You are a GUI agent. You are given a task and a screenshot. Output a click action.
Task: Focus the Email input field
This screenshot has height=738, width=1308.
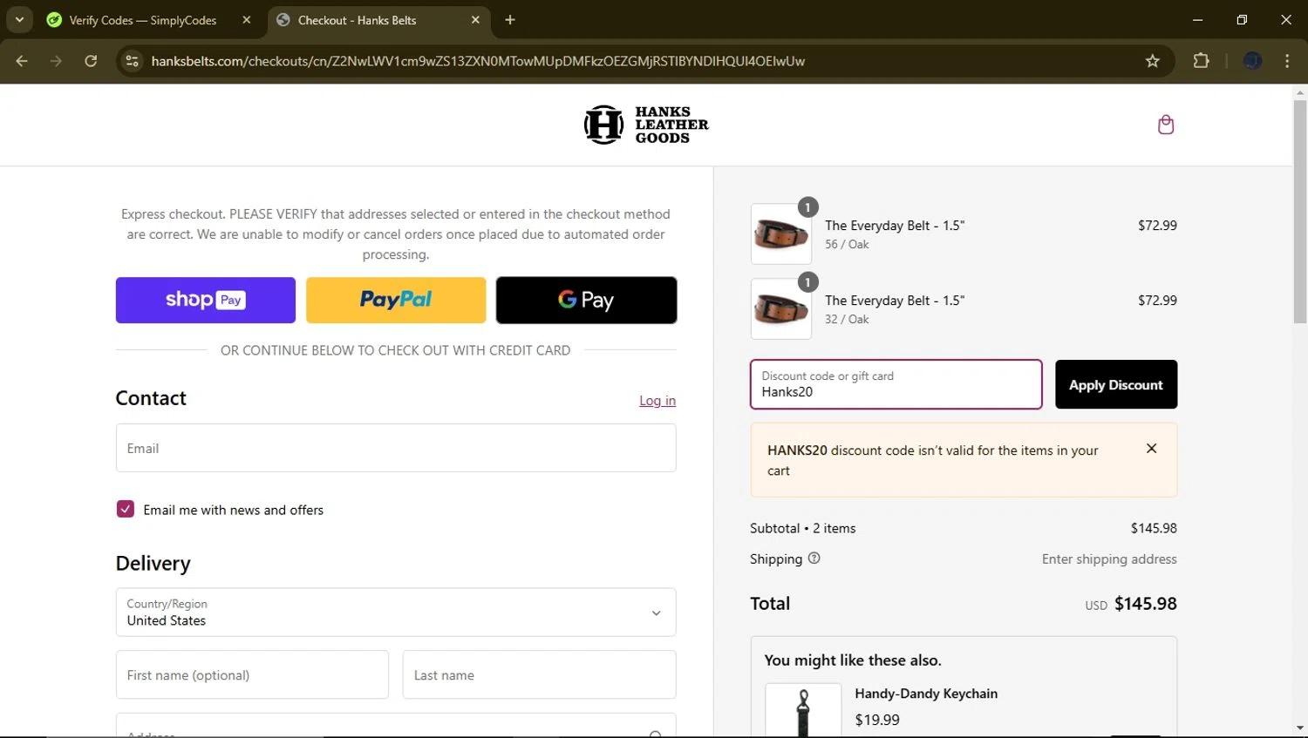click(396, 448)
